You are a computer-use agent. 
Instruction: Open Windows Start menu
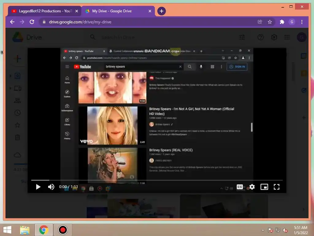pos(7,230)
